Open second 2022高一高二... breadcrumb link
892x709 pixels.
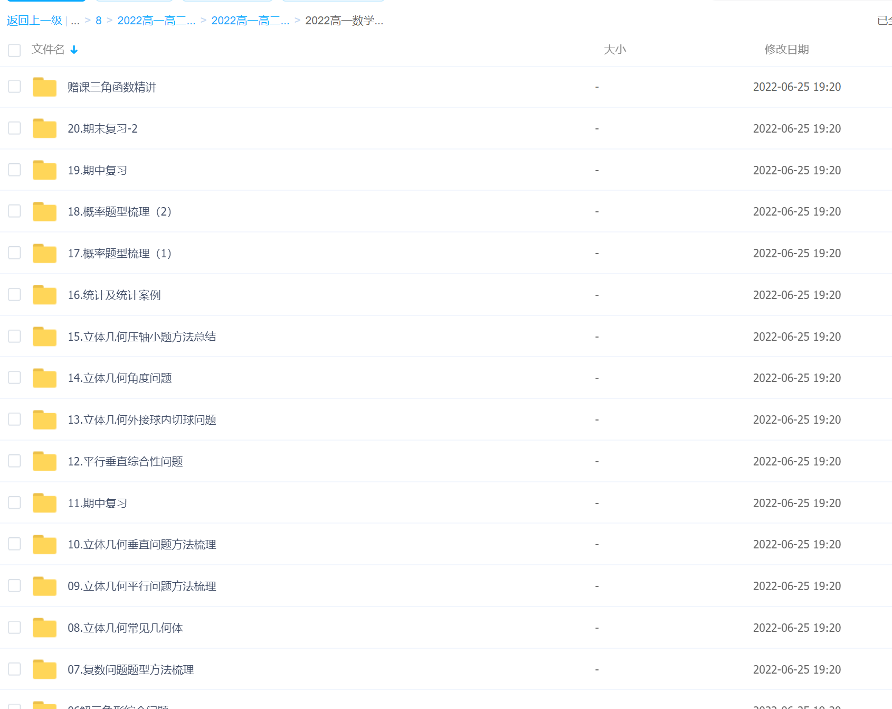(x=250, y=21)
